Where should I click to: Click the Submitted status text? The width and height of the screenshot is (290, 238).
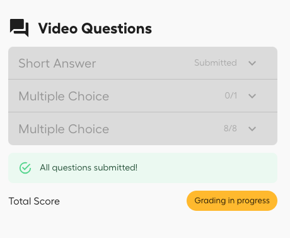tap(216, 62)
